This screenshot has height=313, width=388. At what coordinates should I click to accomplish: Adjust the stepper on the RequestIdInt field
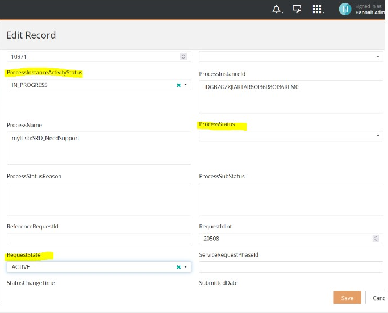[x=376, y=239]
